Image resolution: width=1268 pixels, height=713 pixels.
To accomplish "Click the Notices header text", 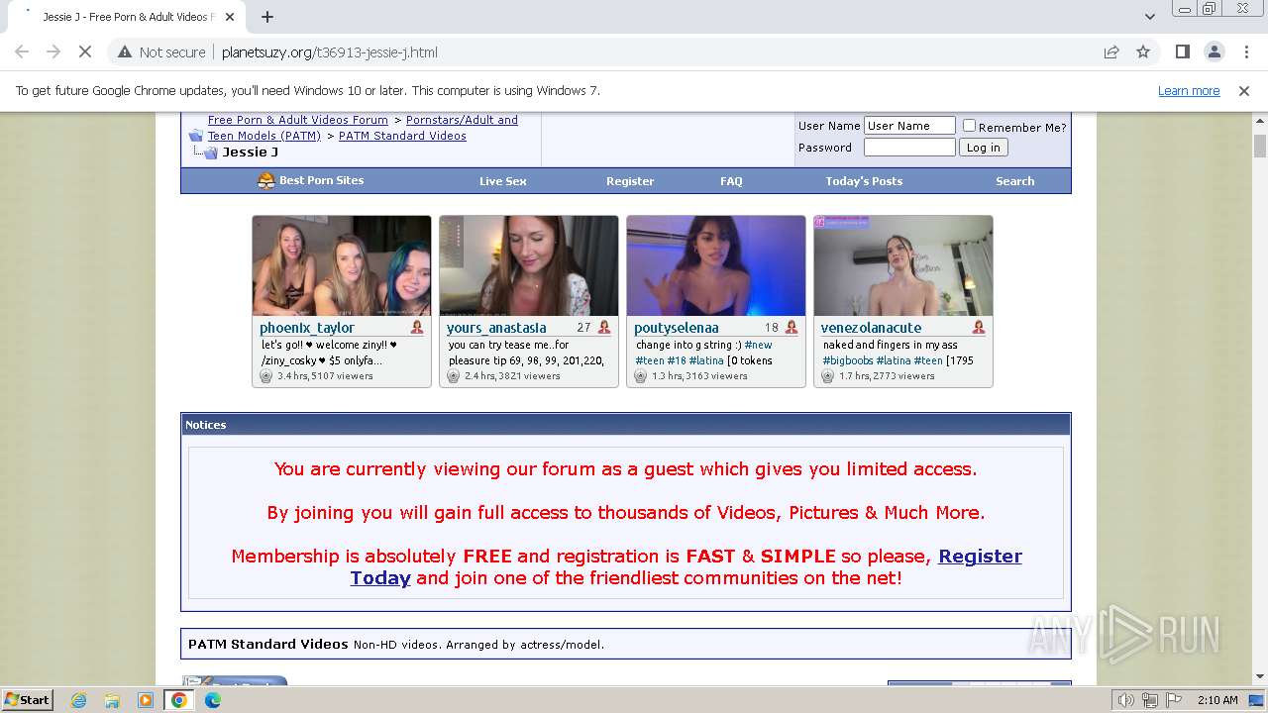I will [206, 425].
